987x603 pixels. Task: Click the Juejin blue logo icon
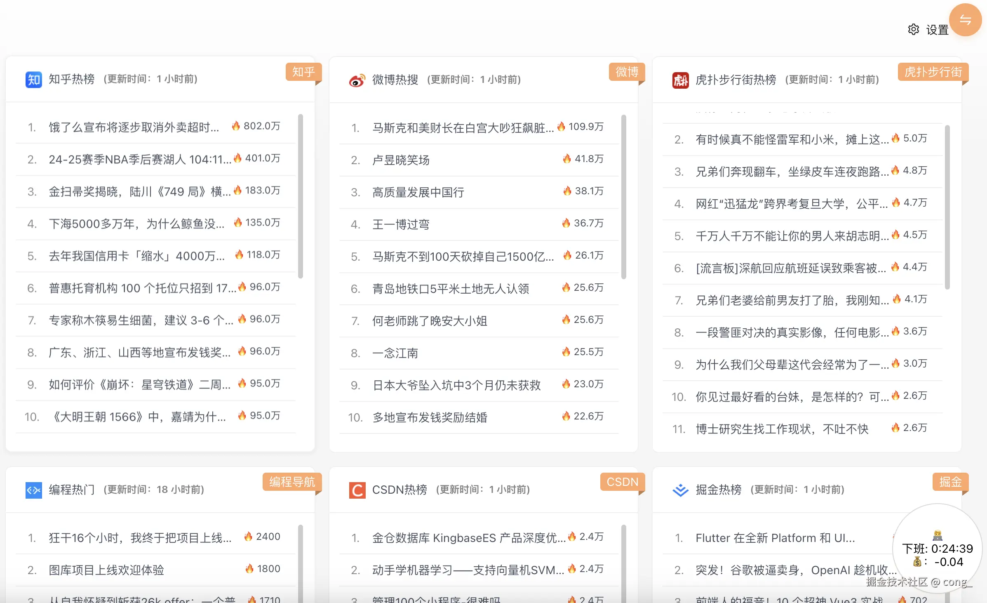(680, 490)
